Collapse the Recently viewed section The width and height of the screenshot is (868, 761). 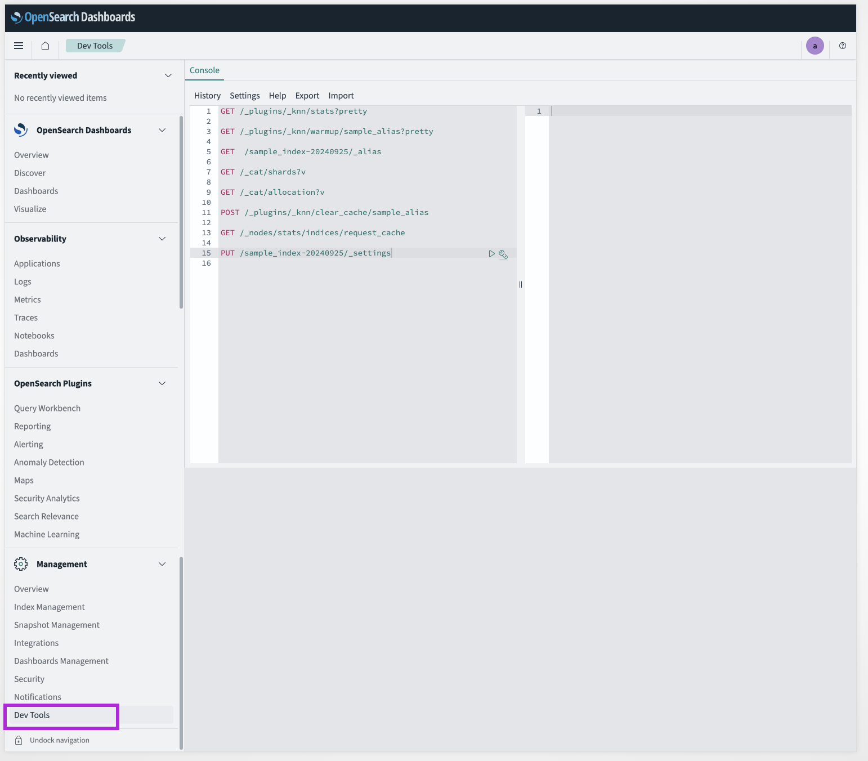(168, 75)
